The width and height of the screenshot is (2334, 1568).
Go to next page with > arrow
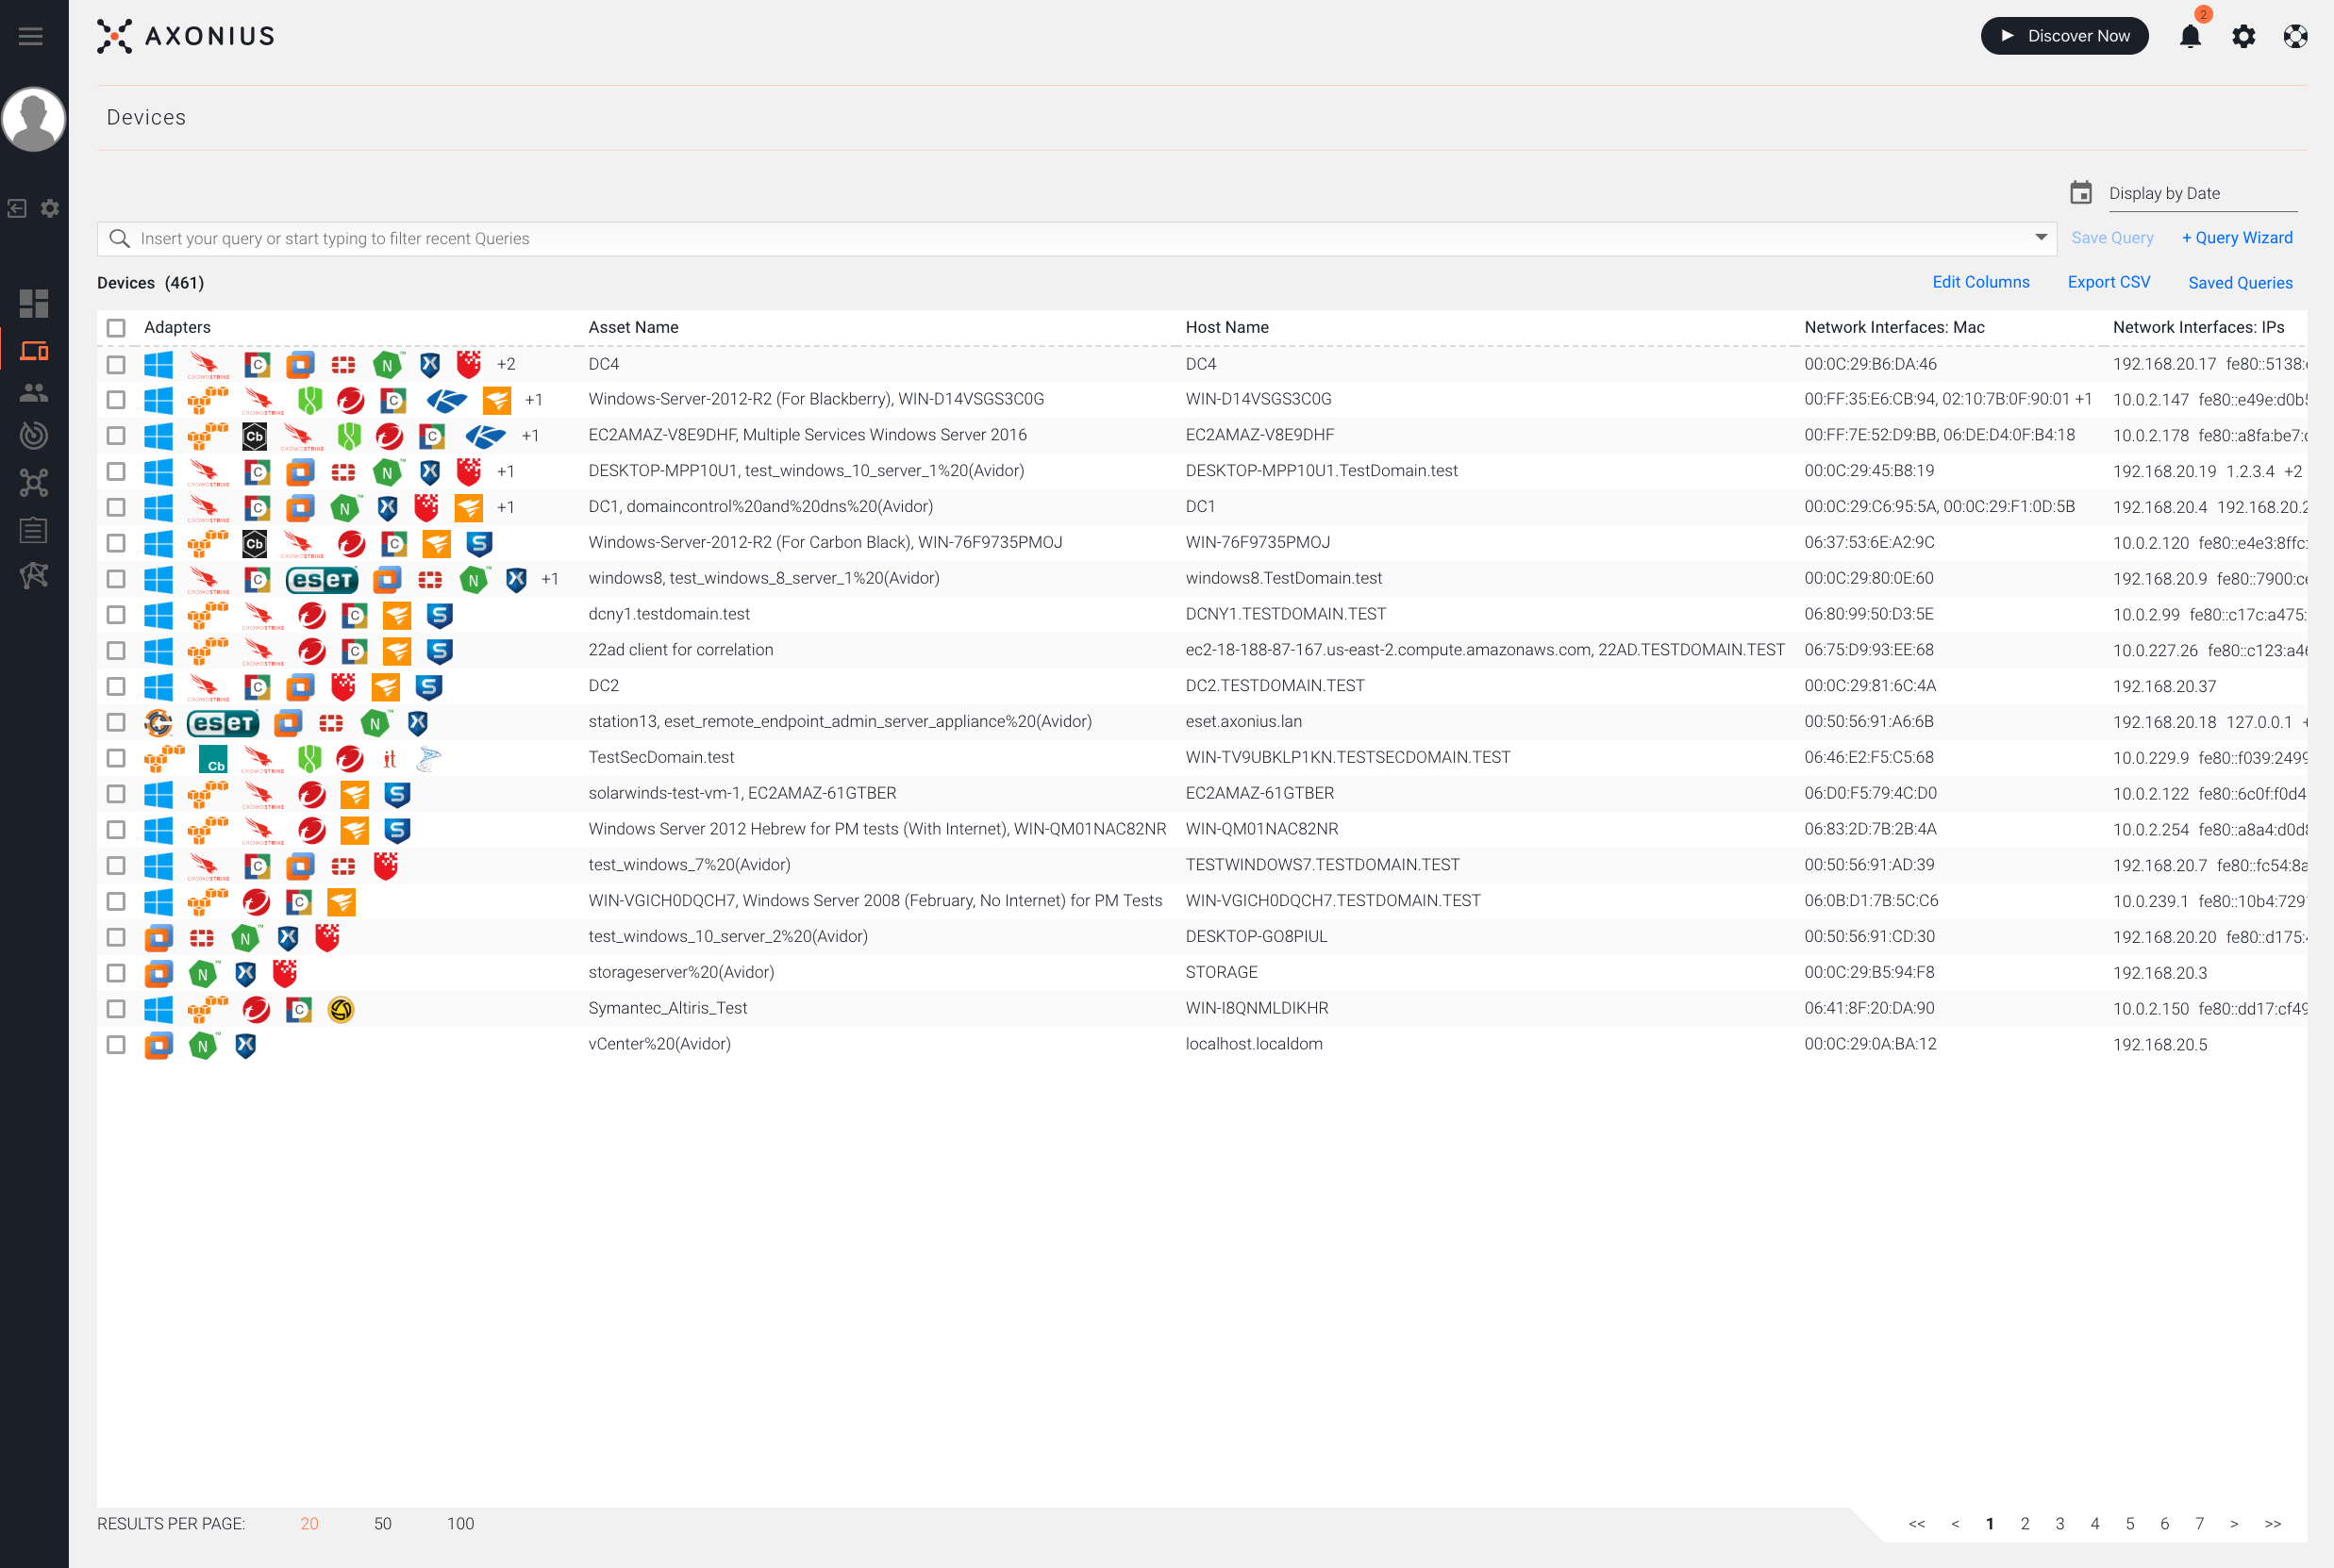click(2234, 1524)
